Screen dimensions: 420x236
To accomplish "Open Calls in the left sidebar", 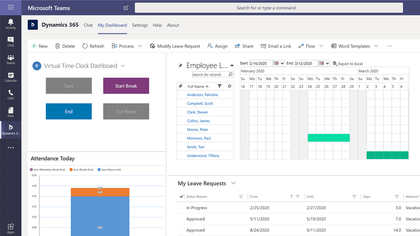I will (x=11, y=95).
